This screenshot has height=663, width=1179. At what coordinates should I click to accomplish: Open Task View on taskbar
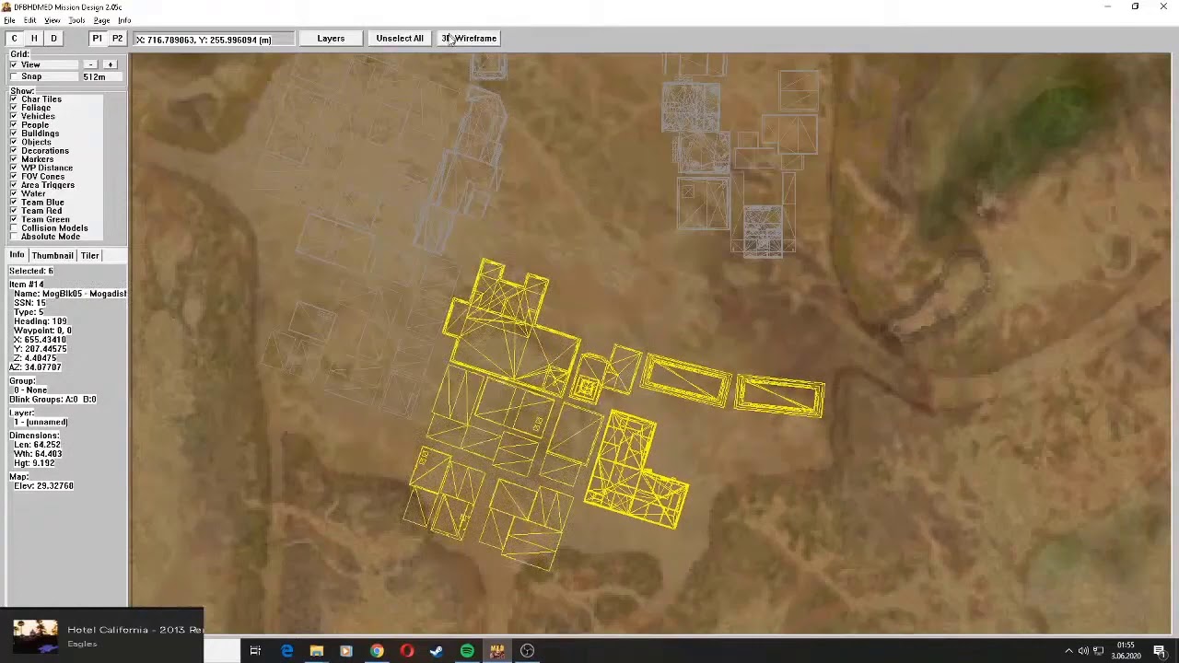click(255, 651)
